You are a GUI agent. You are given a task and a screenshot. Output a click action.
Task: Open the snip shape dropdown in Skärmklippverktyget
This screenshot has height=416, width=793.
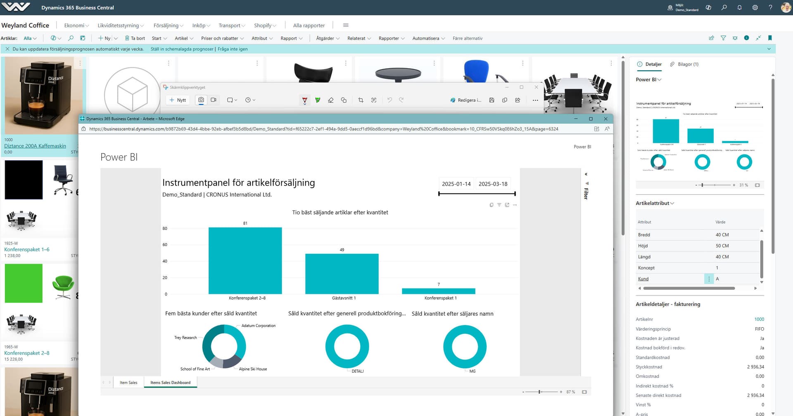click(x=232, y=100)
